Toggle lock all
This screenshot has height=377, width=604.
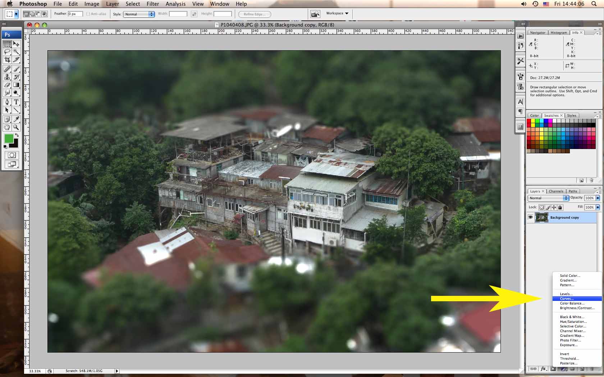560,207
